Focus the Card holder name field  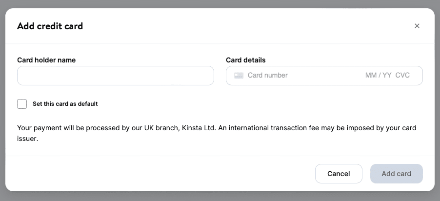(116, 76)
